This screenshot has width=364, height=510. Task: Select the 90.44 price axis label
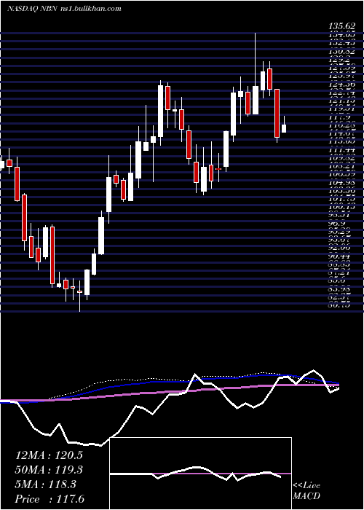click(x=341, y=257)
